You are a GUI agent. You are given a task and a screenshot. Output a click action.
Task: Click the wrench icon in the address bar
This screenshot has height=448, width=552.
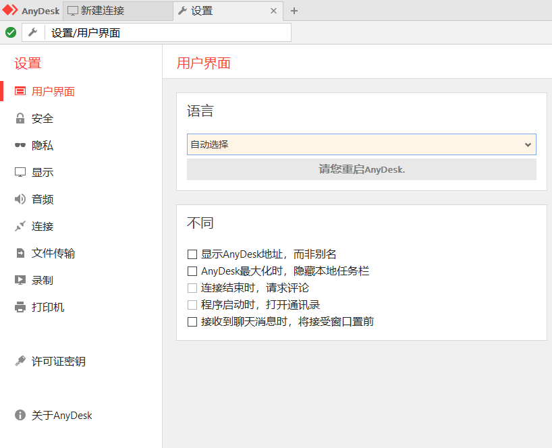point(33,33)
